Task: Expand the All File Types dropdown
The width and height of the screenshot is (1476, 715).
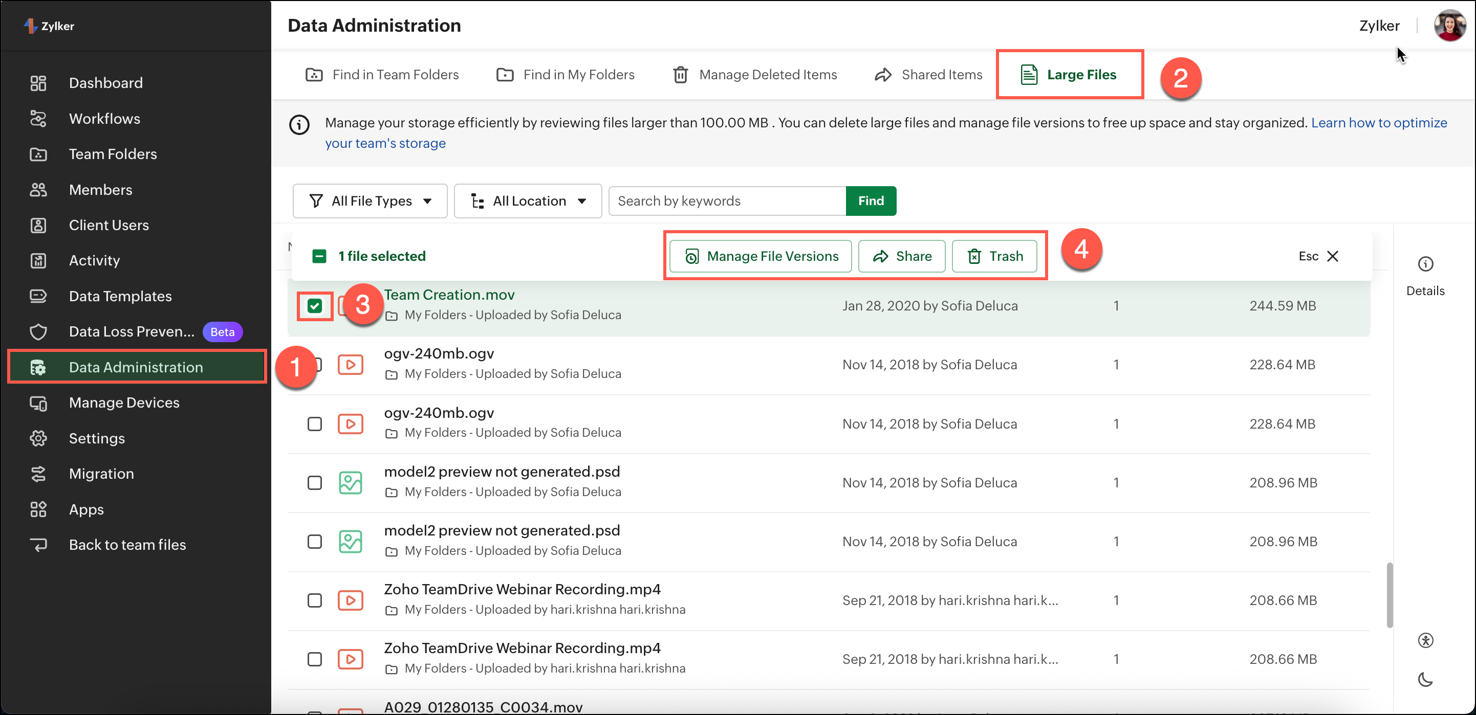Action: [370, 201]
